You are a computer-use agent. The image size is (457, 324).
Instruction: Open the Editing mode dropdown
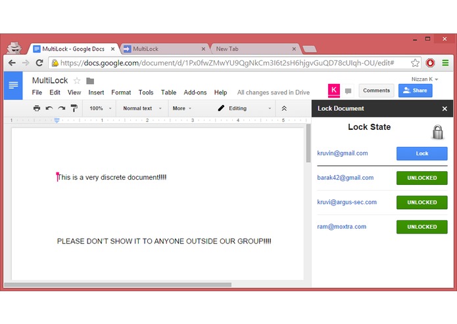pos(245,108)
